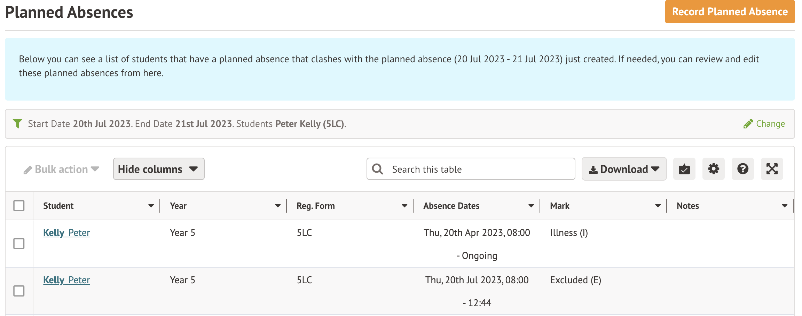Open Absence Dates column header menu arrow
The height and width of the screenshot is (316, 802).
coord(531,206)
